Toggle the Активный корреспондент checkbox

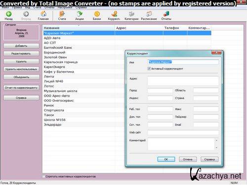click(x=149, y=69)
